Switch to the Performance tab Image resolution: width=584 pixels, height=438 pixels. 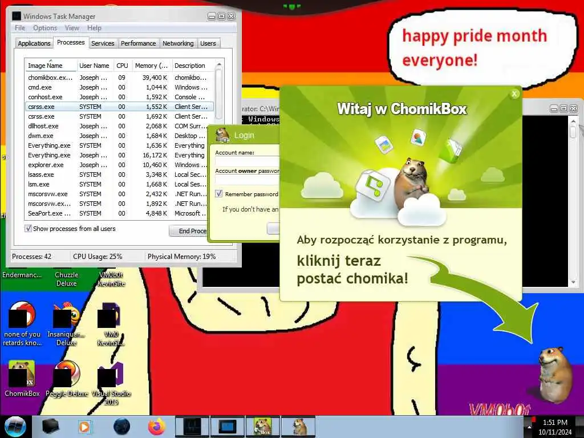(138, 43)
